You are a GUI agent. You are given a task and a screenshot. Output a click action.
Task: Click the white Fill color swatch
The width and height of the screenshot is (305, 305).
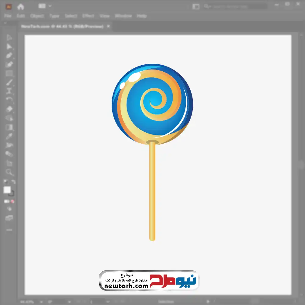click(7, 190)
